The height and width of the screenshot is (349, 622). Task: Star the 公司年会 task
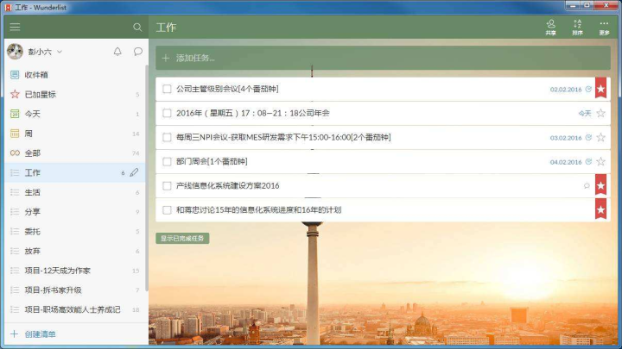coord(600,113)
